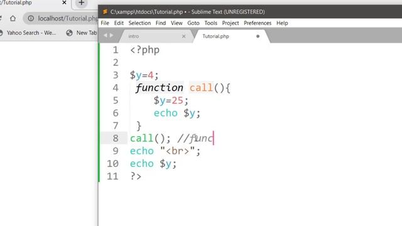Viewport: 402px width, 226px height.
Task: Click the unsaved dot on Tutorial.php tab
Action: point(258,36)
